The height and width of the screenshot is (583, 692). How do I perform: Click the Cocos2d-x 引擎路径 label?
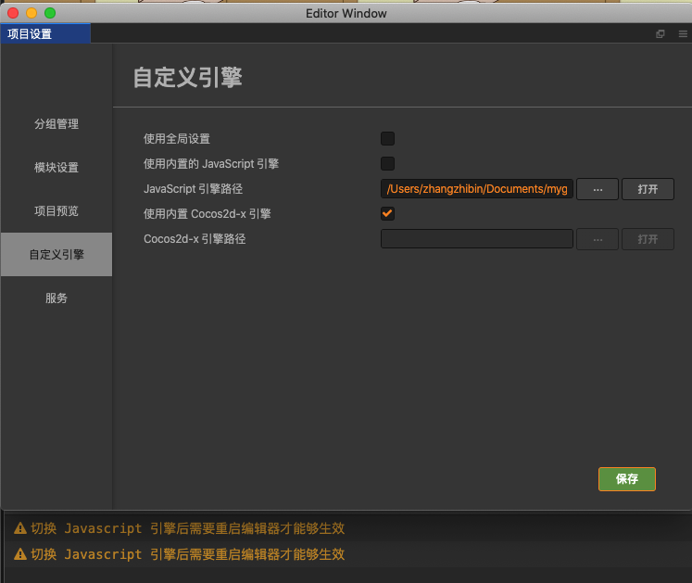(x=195, y=239)
